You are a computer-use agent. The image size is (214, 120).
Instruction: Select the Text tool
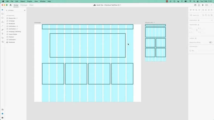(2, 34)
